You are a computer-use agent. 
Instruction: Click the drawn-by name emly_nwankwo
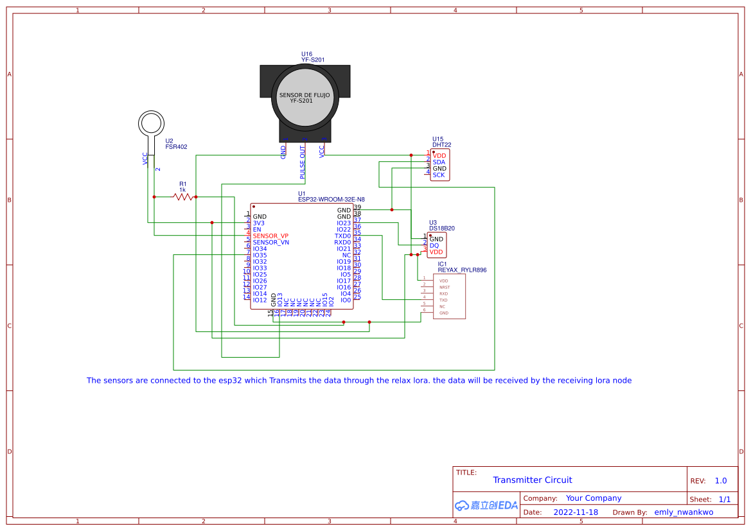coord(684,512)
